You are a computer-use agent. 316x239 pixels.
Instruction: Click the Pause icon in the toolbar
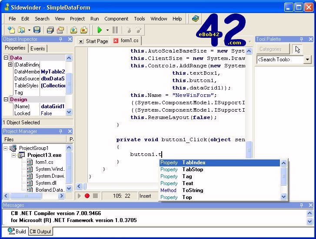pyautogui.click(x=115, y=30)
